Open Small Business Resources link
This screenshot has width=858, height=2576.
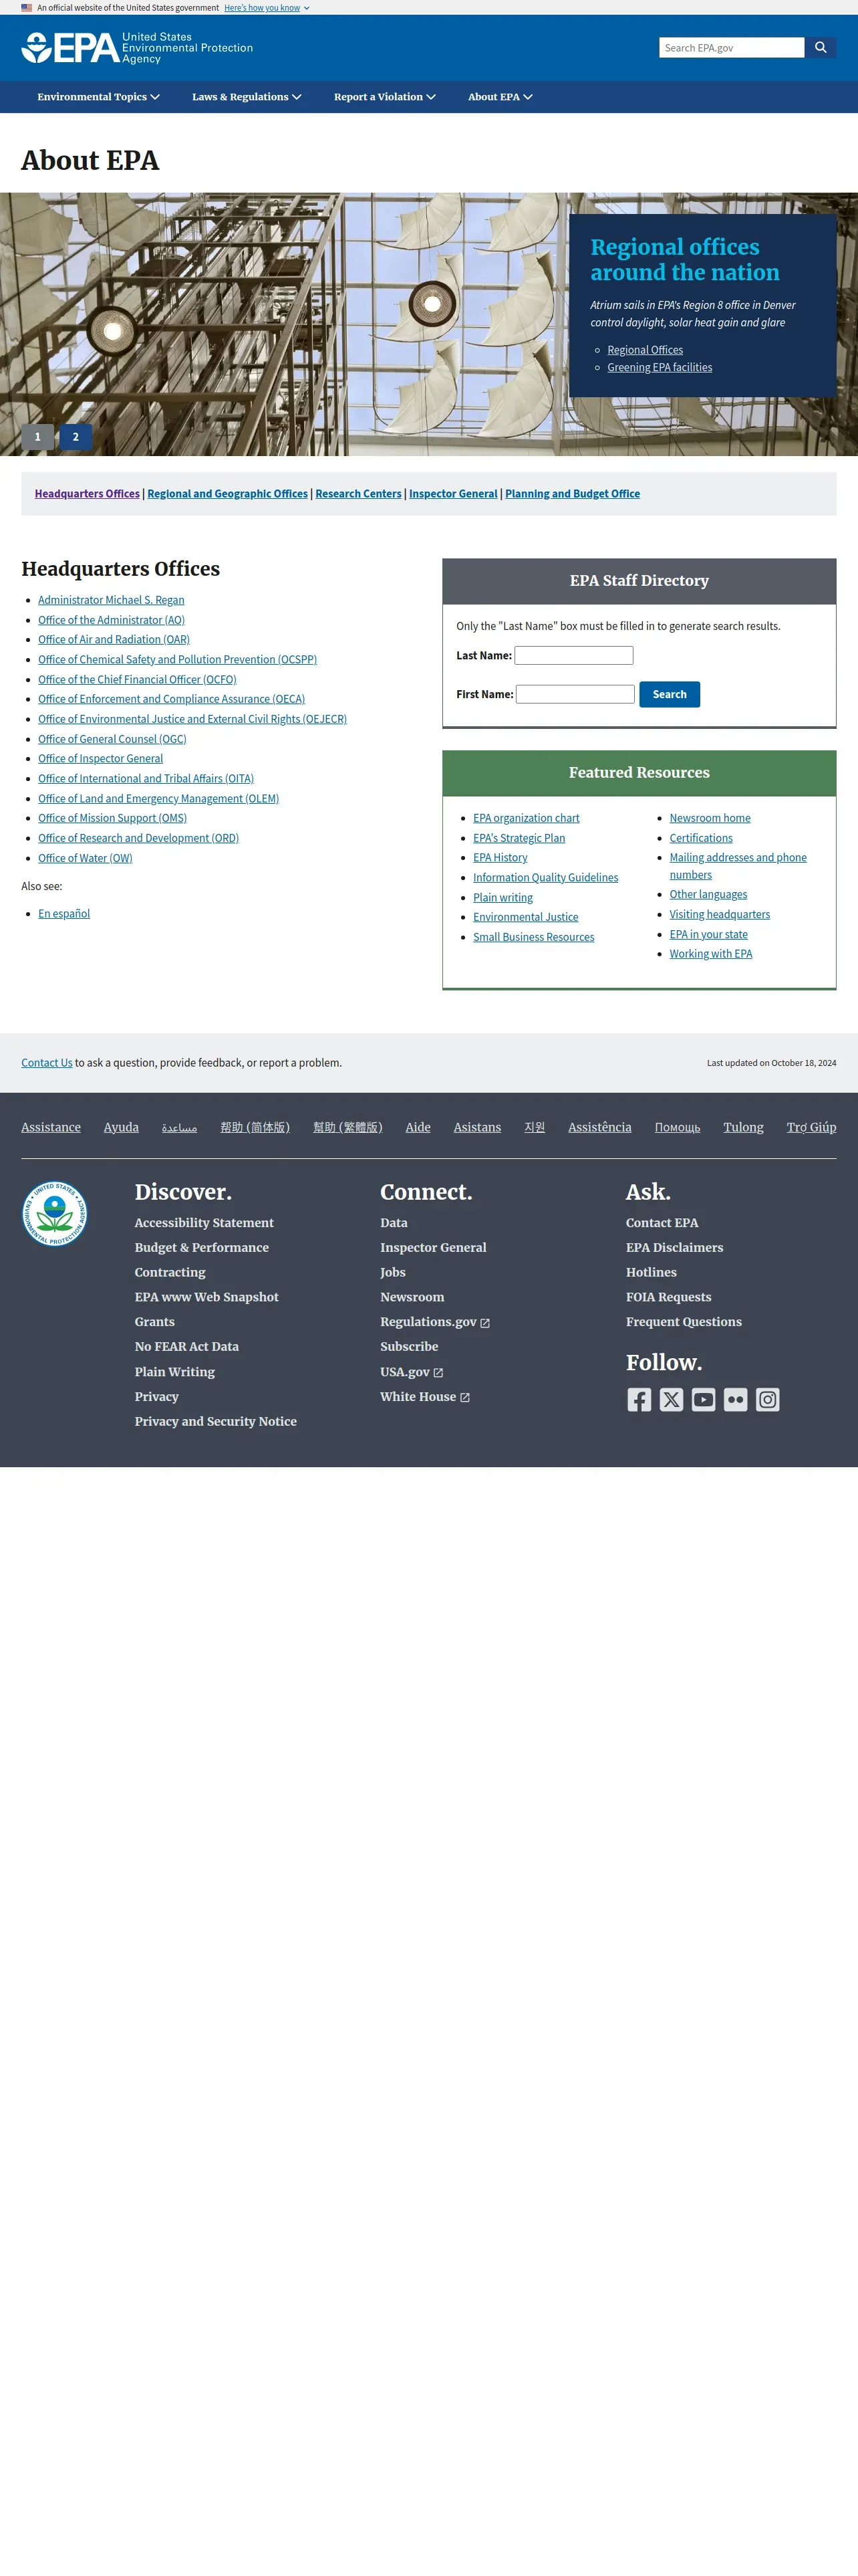(x=533, y=937)
